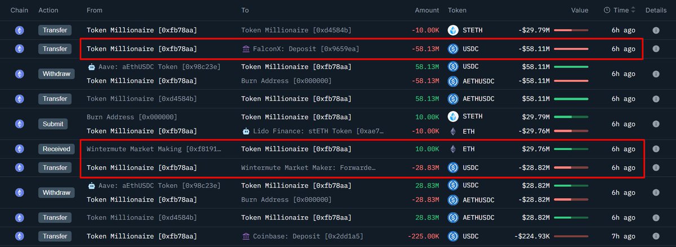Click the bank icon beside Coinbase: Deposit
The height and width of the screenshot is (247, 676).
point(246,236)
